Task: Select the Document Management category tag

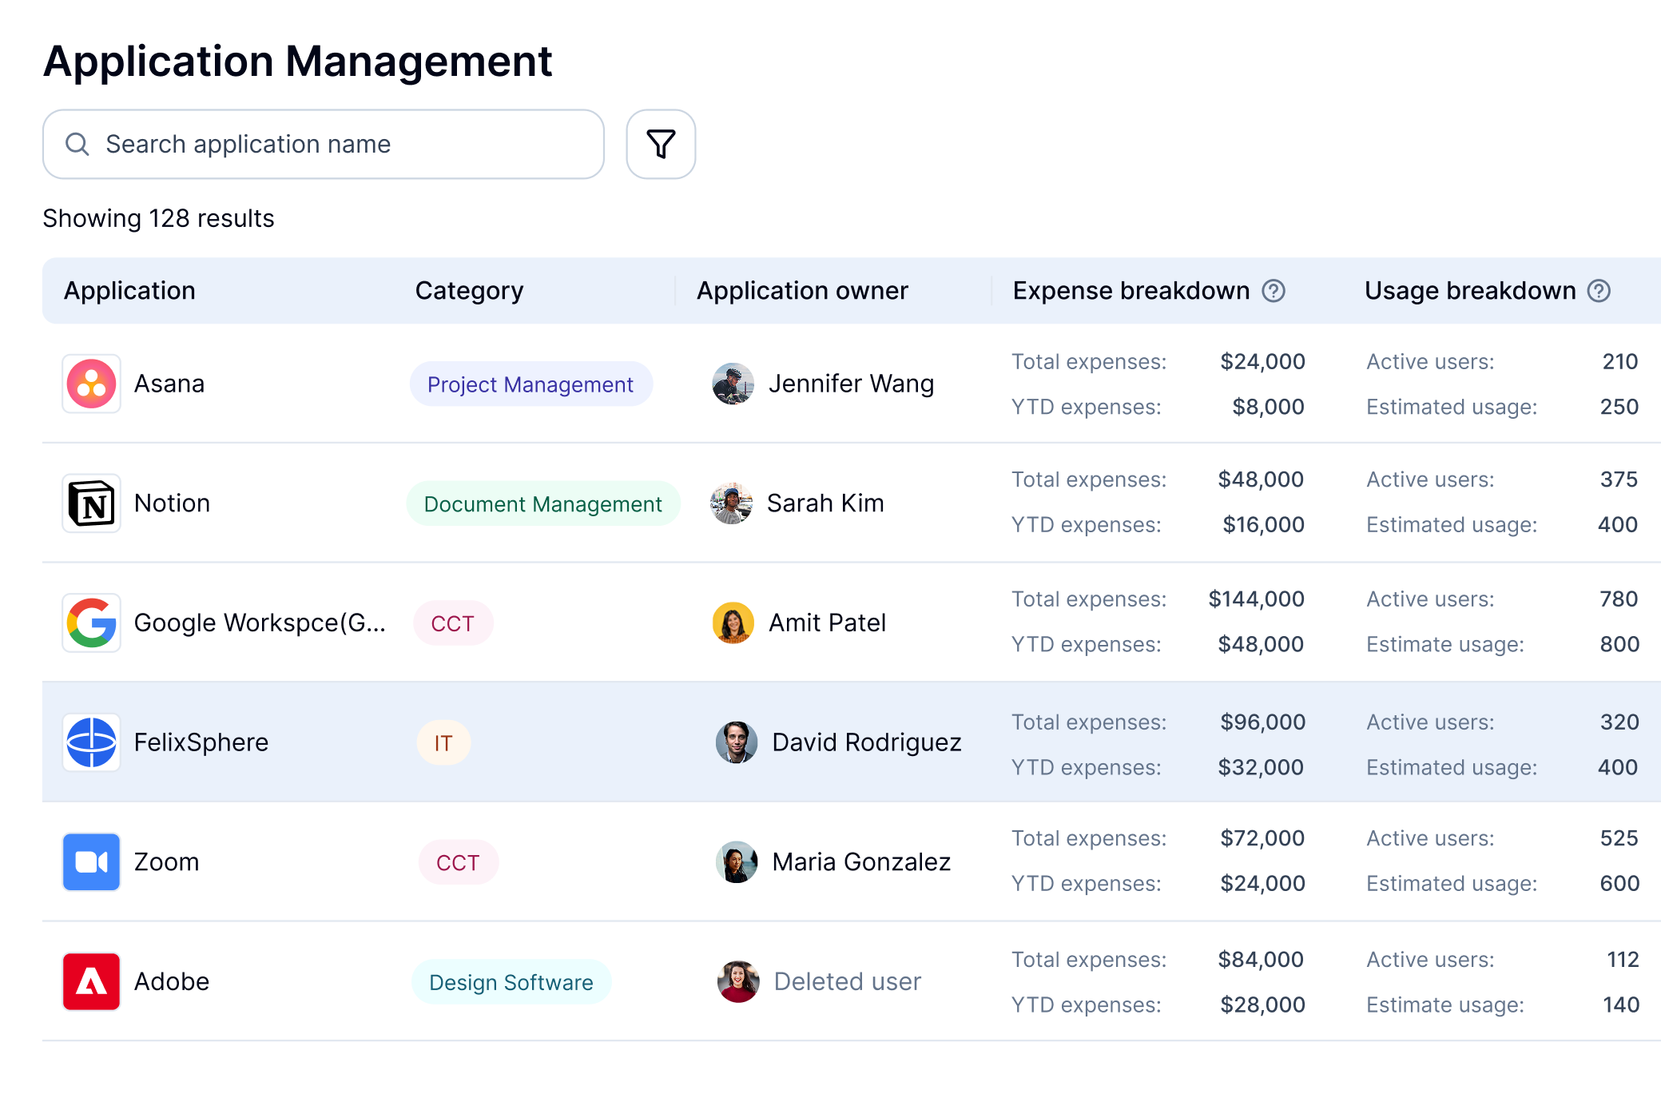Action: coord(542,504)
